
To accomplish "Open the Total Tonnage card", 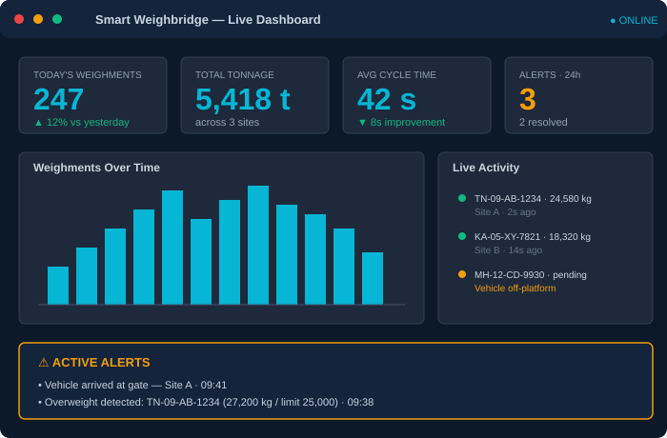I will point(254,95).
